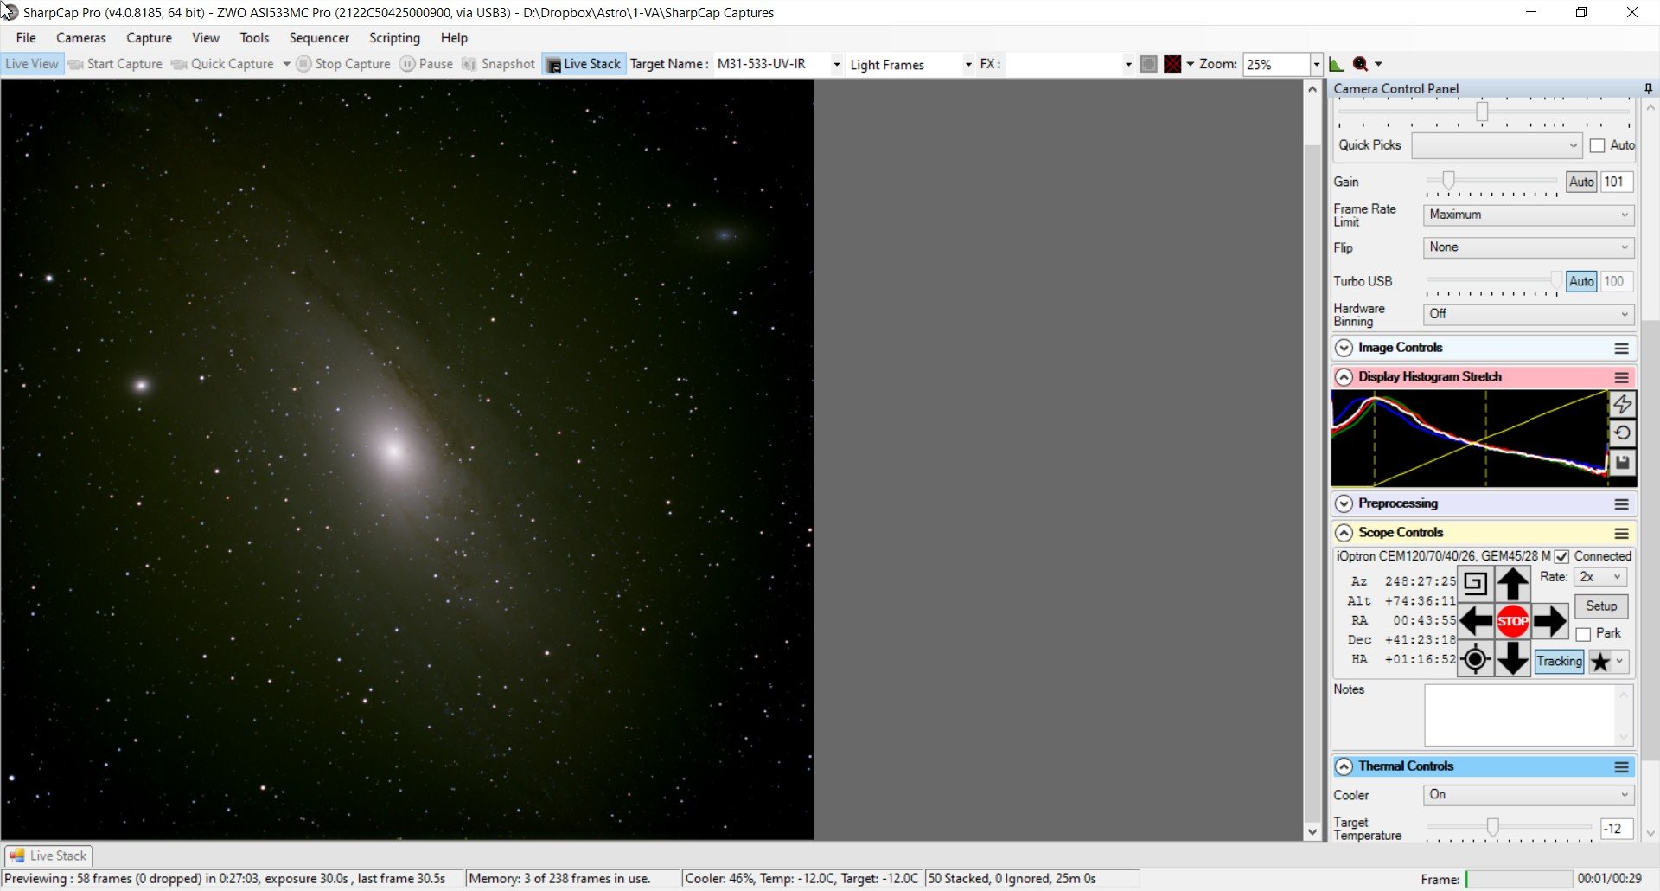Click Start Capture in the toolbar
Image resolution: width=1660 pixels, height=891 pixels.
115,64
